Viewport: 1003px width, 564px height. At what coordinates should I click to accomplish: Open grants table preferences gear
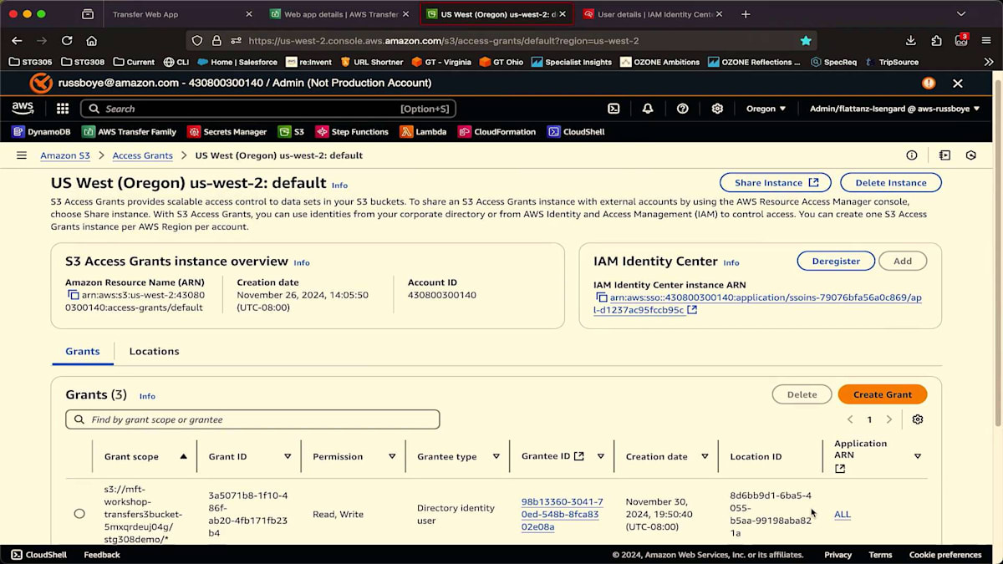pyautogui.click(x=918, y=419)
